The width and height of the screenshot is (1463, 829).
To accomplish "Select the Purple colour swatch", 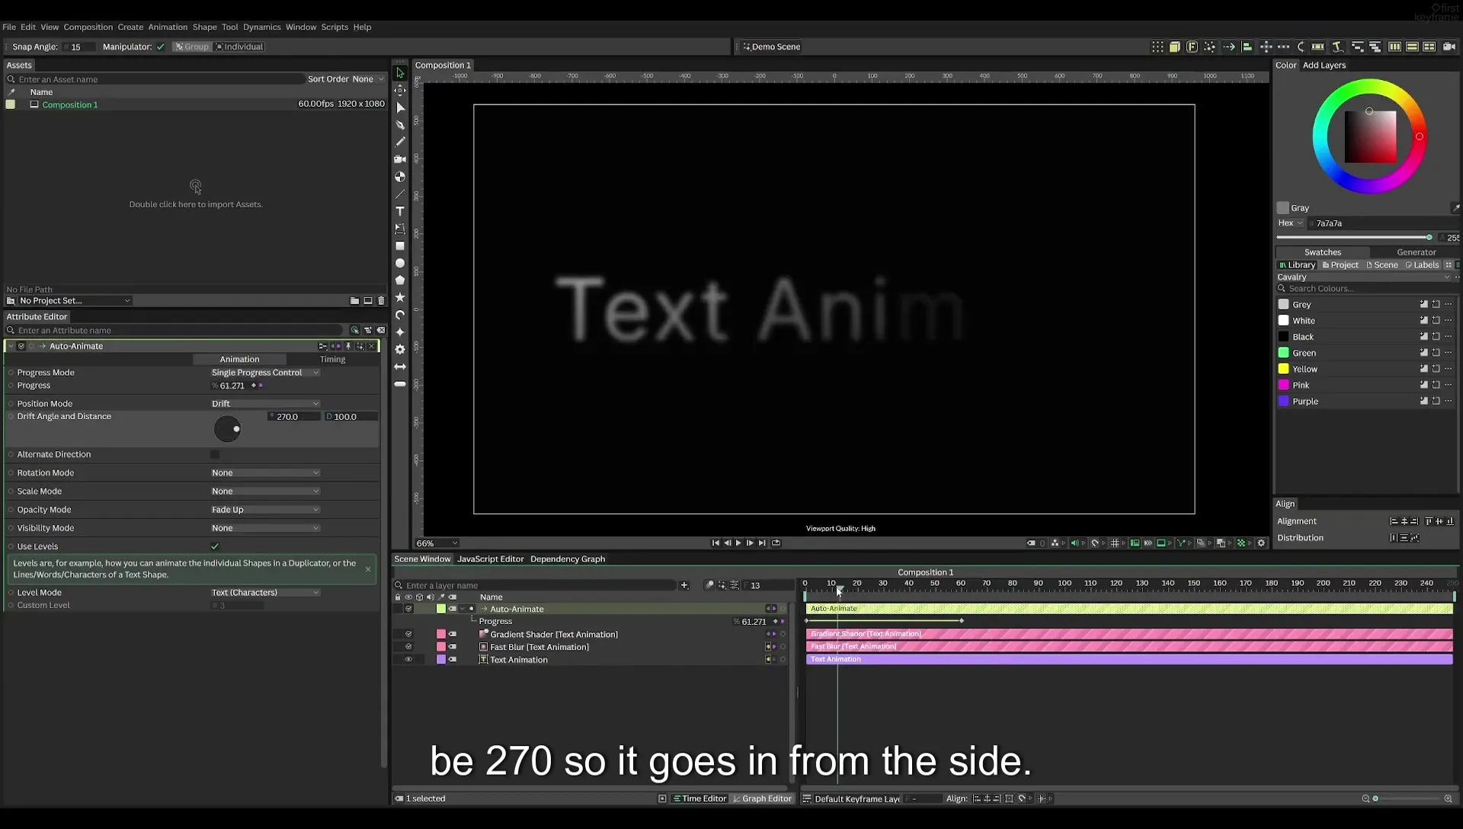I will tap(1283, 401).
